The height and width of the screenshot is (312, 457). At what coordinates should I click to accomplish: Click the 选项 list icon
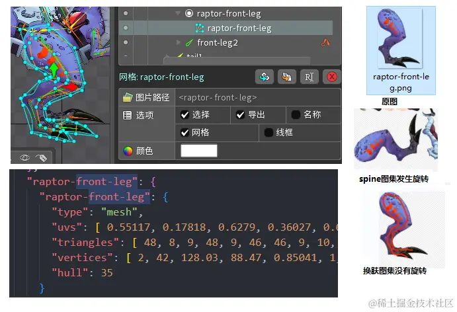128,116
